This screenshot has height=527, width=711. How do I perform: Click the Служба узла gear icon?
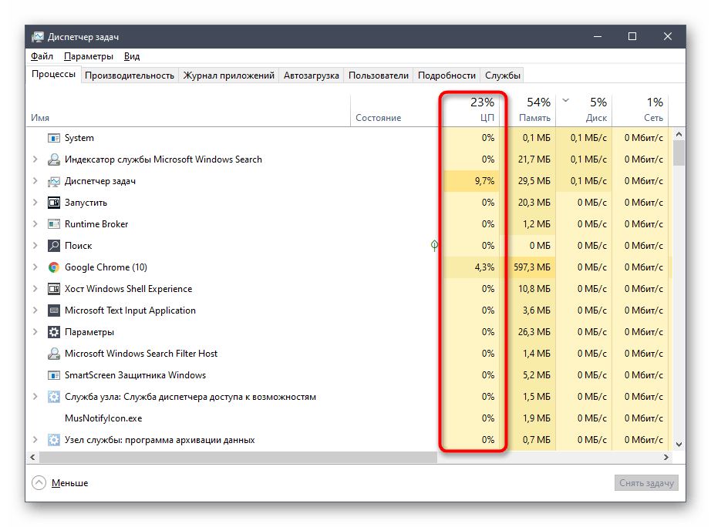pos(53,397)
